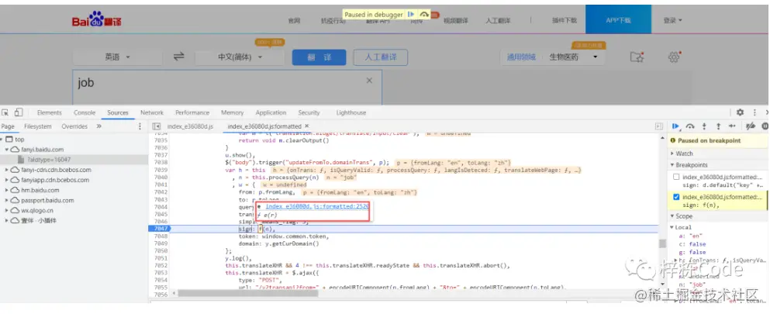Screen dimensions: 770x314
Task: Expand wx.qlogo.cn tree node
Action: click(x=7, y=210)
